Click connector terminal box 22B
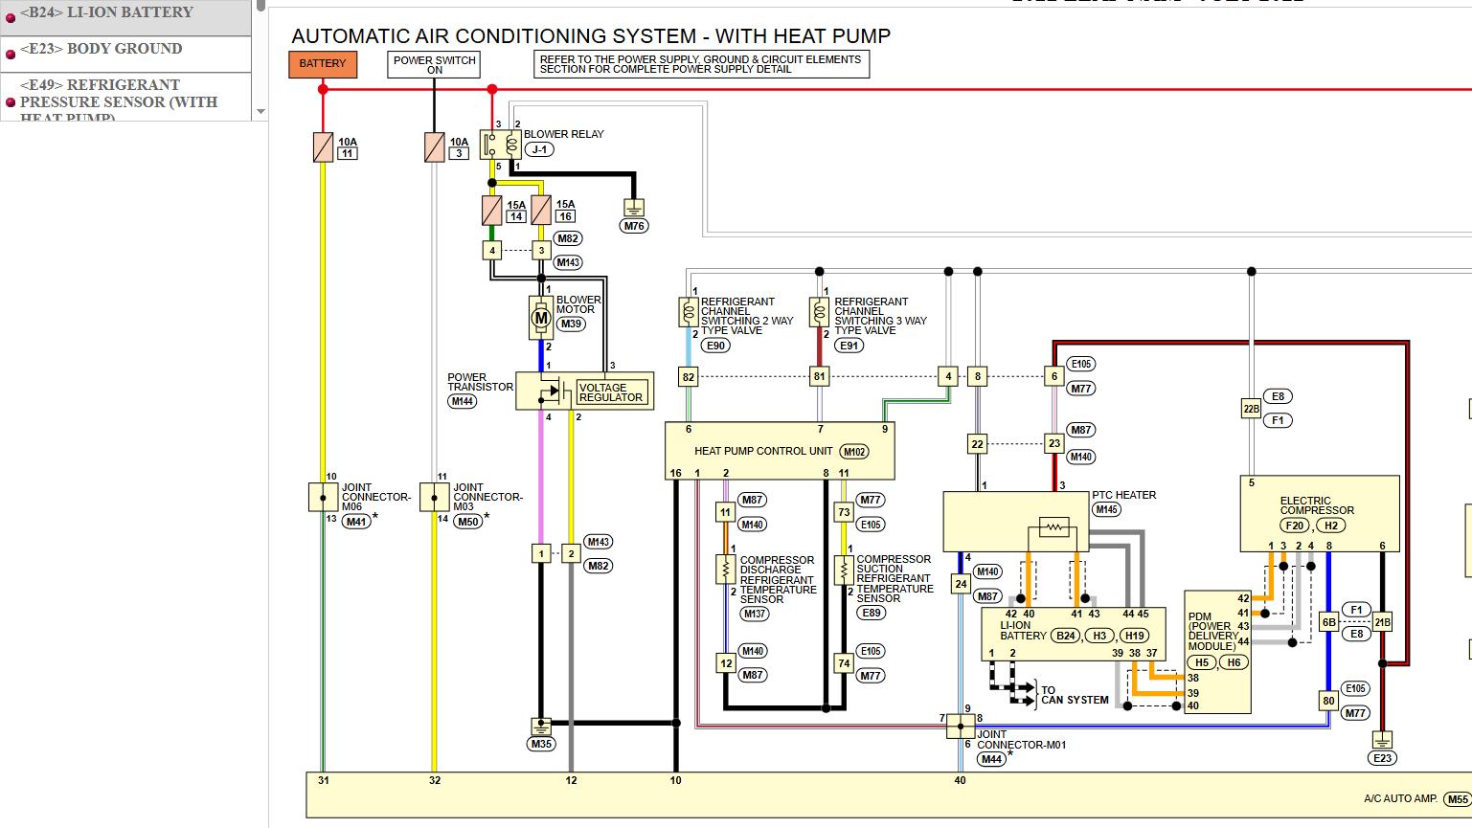Screen dimensions: 1472x828 1252,409
